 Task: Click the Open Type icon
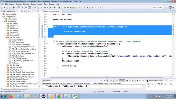click(x=73, y=7)
